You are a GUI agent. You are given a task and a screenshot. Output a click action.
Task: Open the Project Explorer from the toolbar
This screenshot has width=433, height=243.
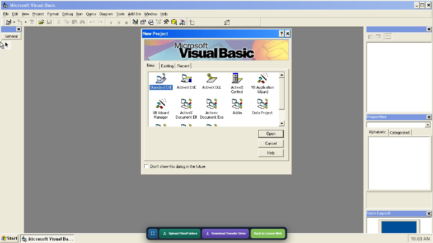[x=135, y=22]
